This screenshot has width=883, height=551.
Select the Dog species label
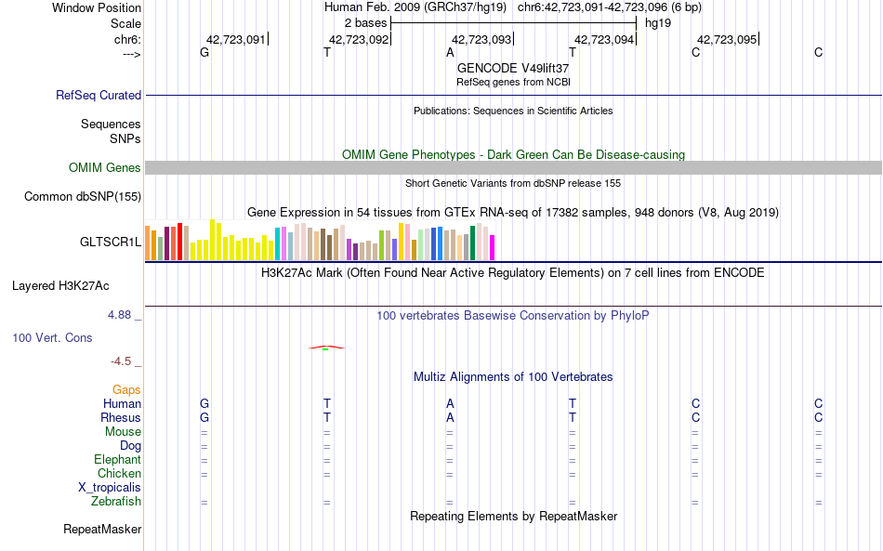(130, 446)
